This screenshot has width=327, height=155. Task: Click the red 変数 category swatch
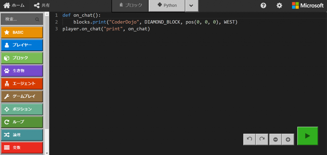[22, 147]
